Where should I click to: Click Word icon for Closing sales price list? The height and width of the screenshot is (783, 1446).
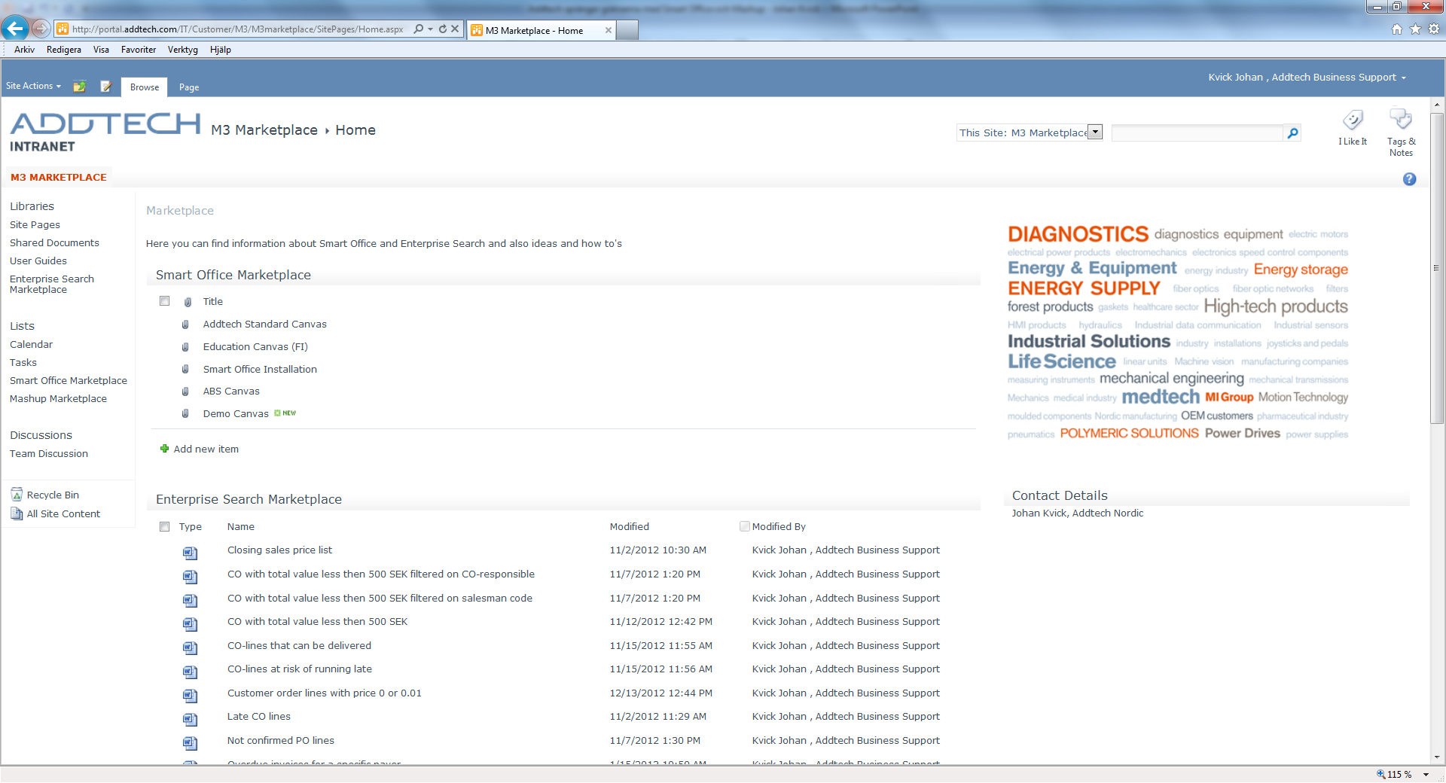point(190,553)
